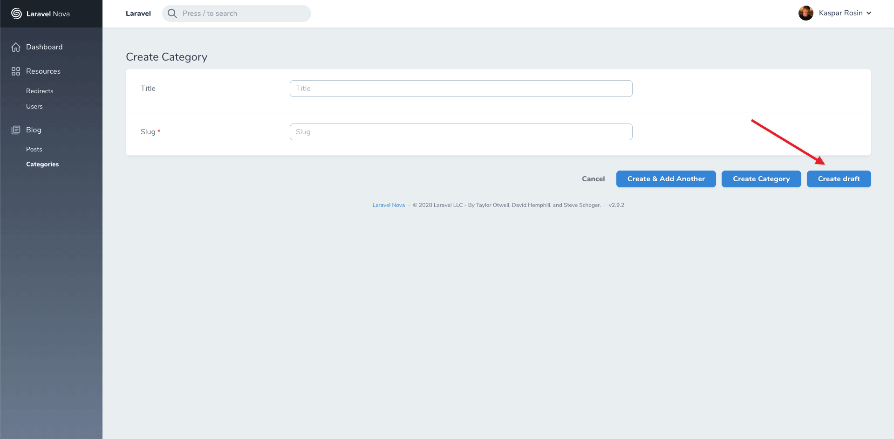894x439 pixels.
Task: Click the Create draft button
Action: point(839,179)
